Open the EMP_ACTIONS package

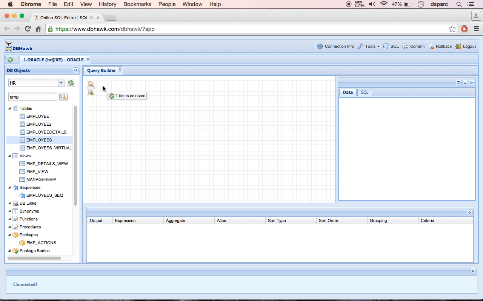(42, 243)
